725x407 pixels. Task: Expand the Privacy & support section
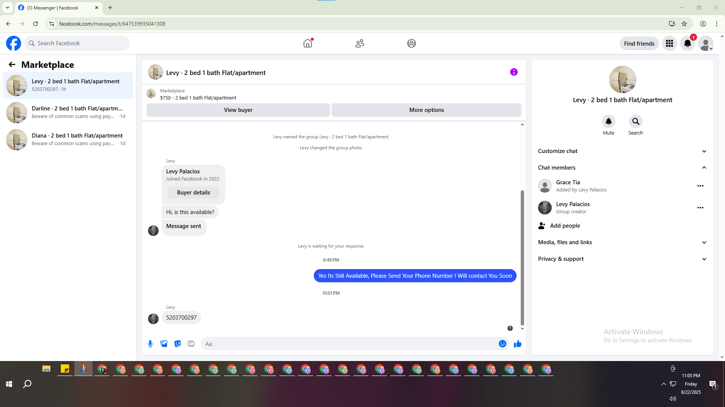point(622,259)
